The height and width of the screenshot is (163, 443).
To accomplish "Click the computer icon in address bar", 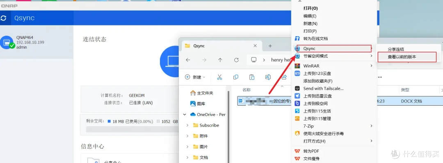I will pos(254,60).
